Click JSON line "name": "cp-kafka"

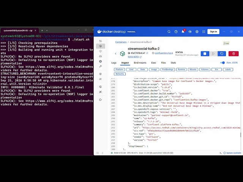(x=145, y=118)
